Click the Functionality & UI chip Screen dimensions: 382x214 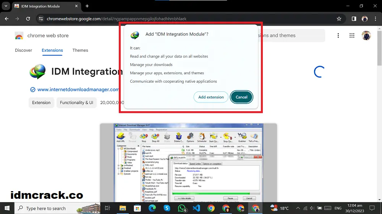(x=76, y=102)
